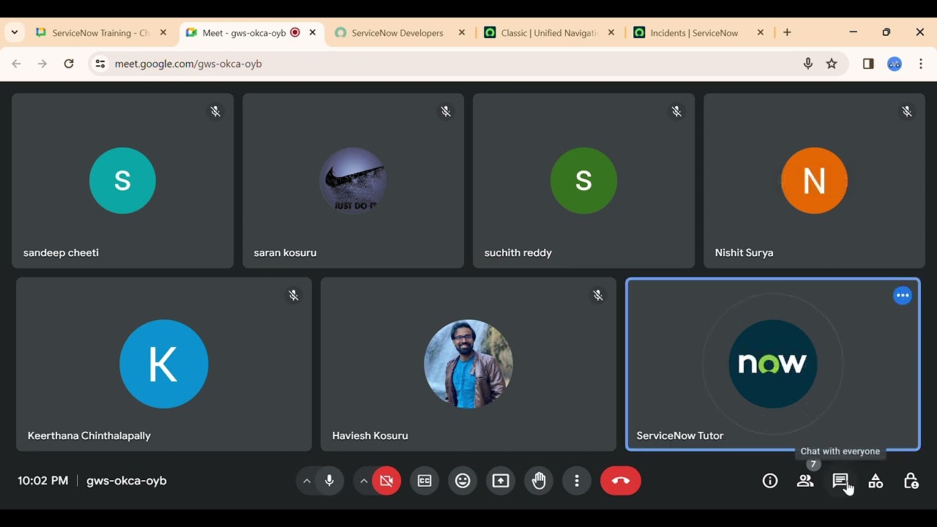Screen dimensions: 937x527
Task: Expand audio settings arrow beside microphone
Action: pyautogui.click(x=307, y=481)
